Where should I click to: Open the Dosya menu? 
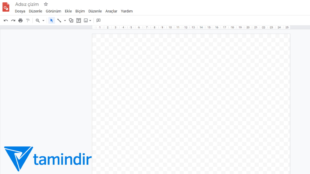[20, 11]
